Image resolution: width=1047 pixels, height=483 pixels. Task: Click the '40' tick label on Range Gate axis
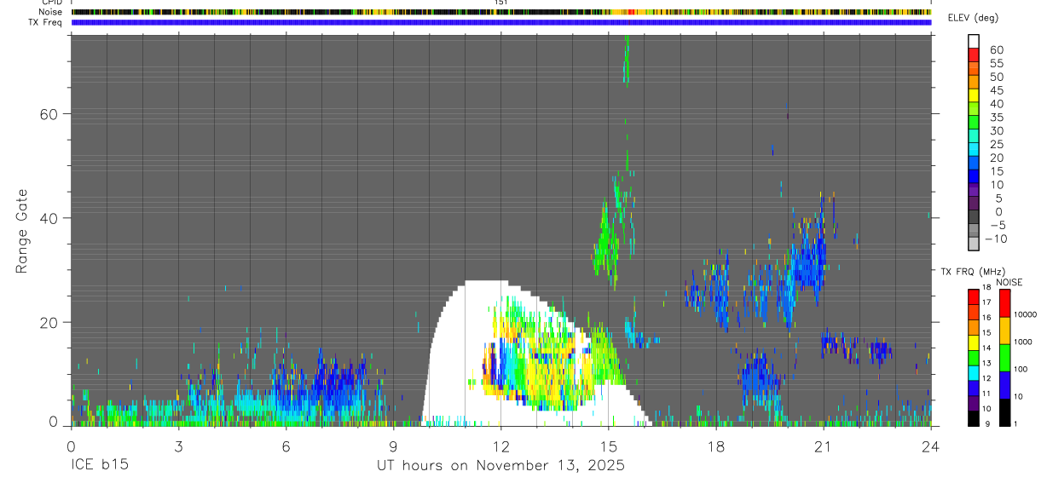tap(48, 218)
